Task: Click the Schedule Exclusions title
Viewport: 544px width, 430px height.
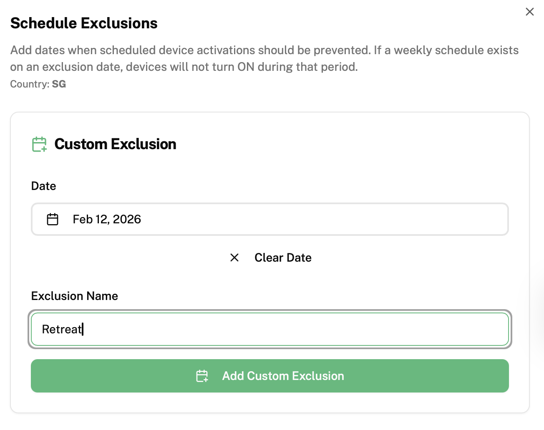Action: [84, 23]
